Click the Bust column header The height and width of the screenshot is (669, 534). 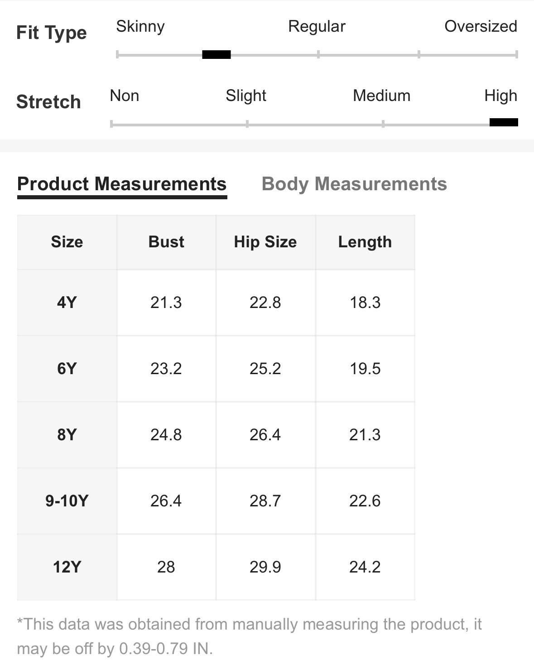pyautogui.click(x=166, y=242)
